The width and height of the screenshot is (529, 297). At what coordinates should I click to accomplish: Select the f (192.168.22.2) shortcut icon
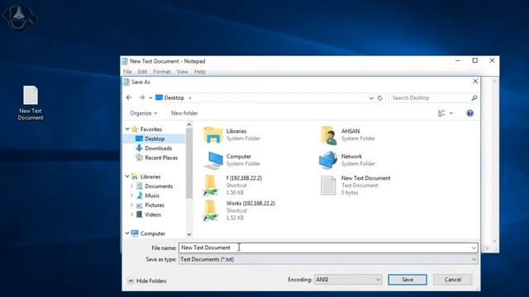click(x=210, y=185)
